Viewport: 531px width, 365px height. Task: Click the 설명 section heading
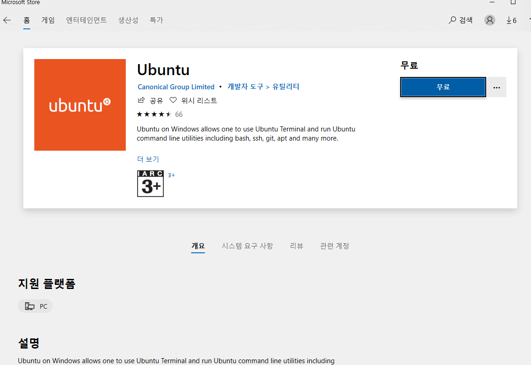tap(29, 343)
